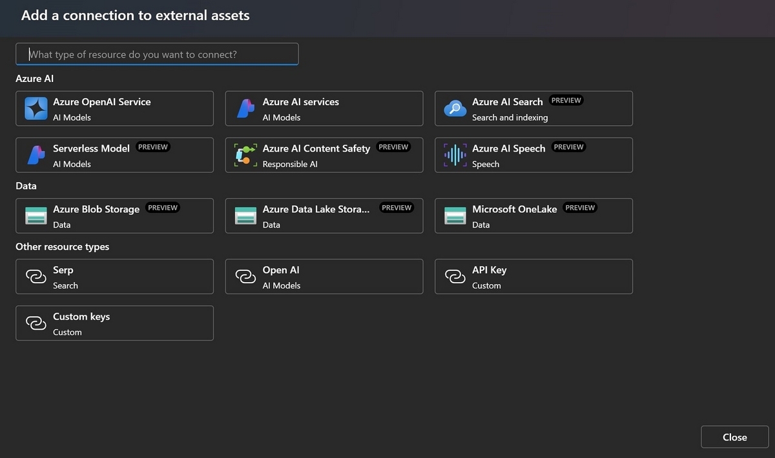Pick the Azure AI Search title
The height and width of the screenshot is (458, 775).
click(x=508, y=102)
